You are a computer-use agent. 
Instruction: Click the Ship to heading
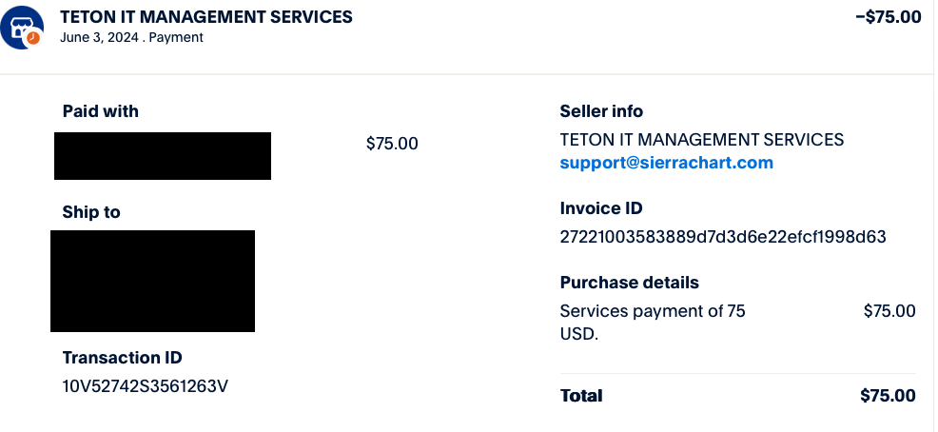(91, 212)
